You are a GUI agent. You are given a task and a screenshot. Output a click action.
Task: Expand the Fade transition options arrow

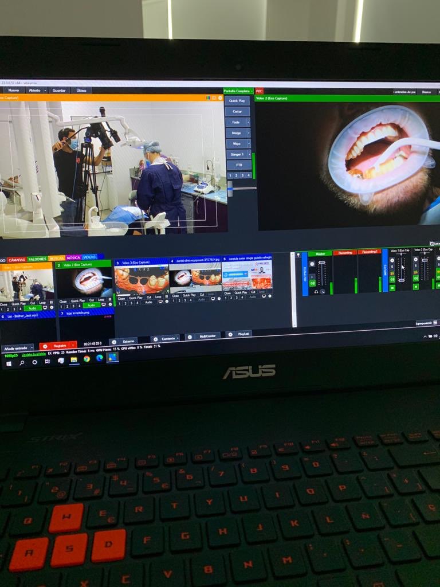coord(249,123)
